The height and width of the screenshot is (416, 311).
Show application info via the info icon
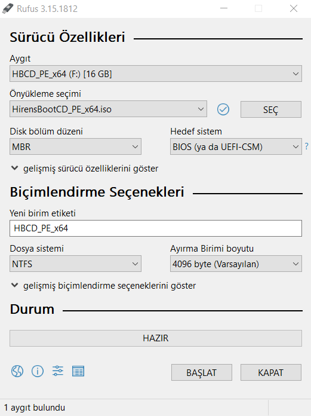38,371
